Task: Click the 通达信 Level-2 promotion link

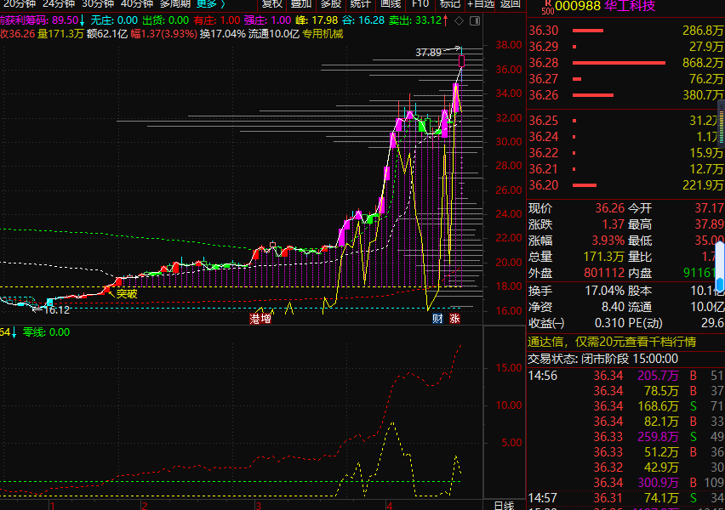Action: tap(613, 342)
